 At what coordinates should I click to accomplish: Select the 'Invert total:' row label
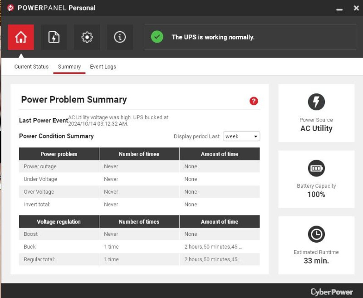coord(37,204)
